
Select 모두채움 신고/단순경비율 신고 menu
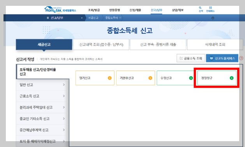(42, 72)
